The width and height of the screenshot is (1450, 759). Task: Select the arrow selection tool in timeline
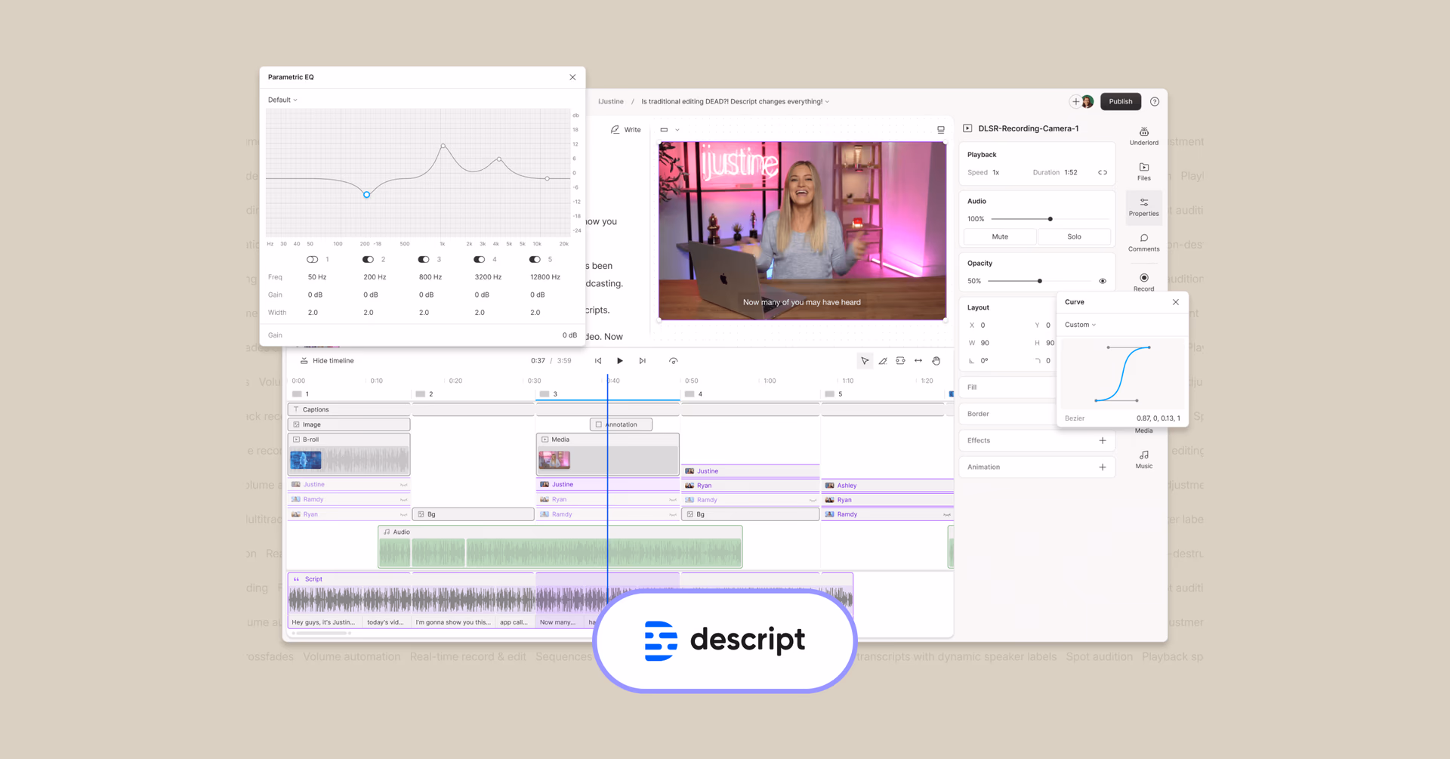point(865,361)
